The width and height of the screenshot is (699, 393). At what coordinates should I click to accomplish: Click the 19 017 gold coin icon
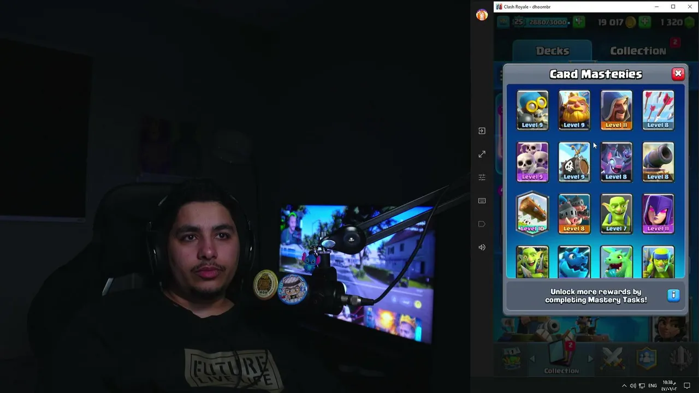(x=631, y=22)
